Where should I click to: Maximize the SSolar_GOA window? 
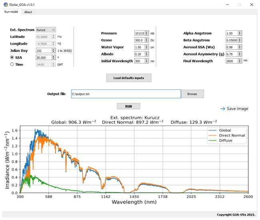click(239, 4)
